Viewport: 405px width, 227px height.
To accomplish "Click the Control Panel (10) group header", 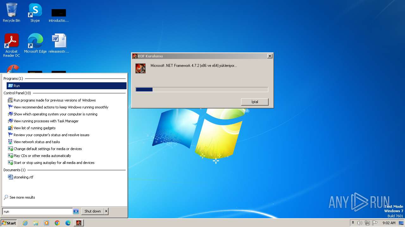I will (17, 93).
